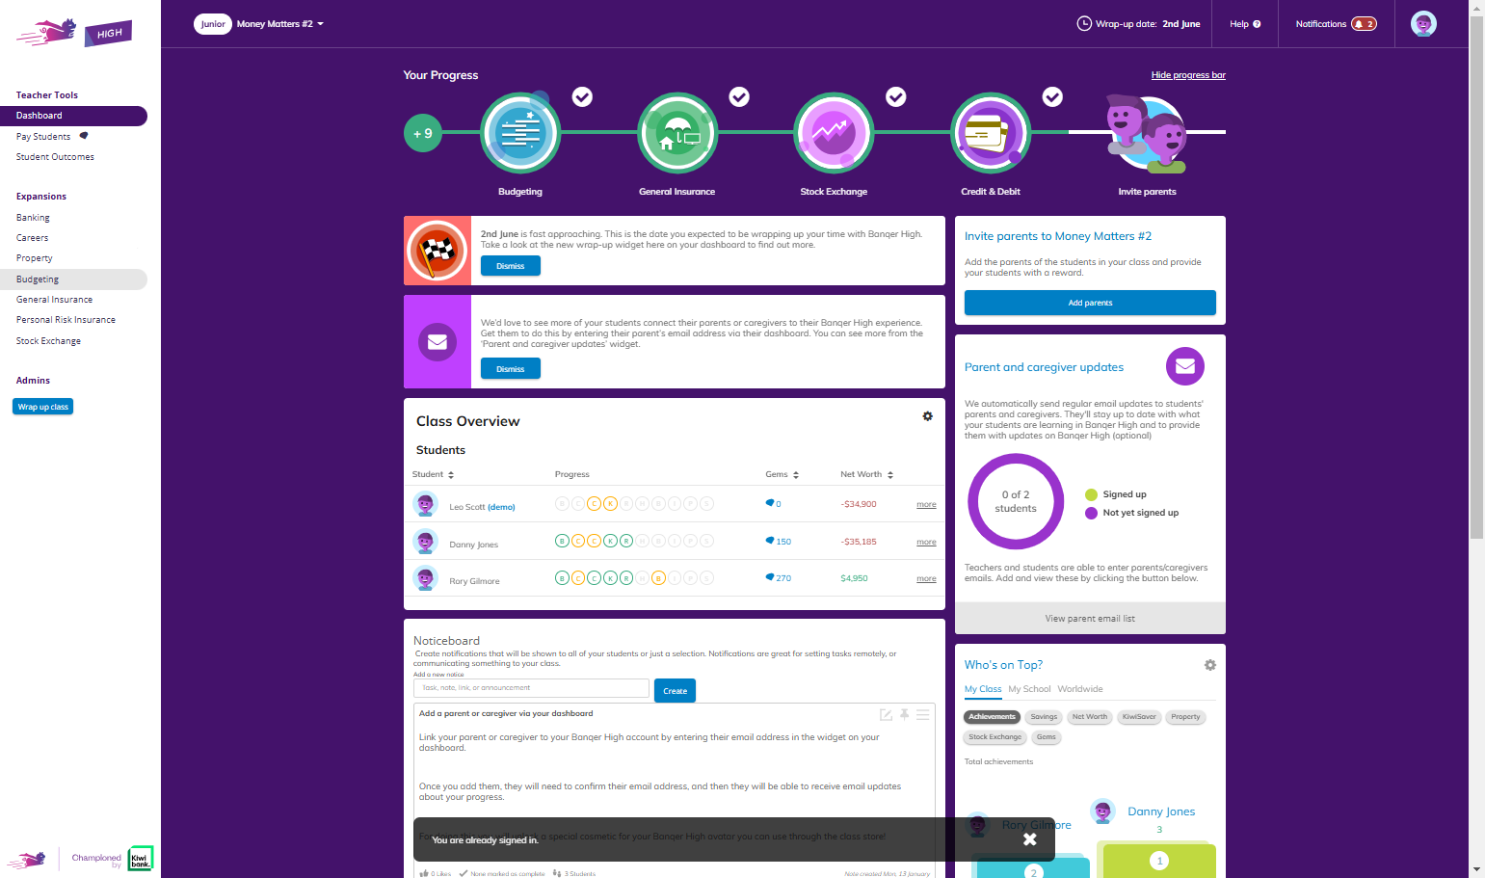1485x878 pixels.
Task: Open Banking expansion in sidebar
Action: pos(33,218)
